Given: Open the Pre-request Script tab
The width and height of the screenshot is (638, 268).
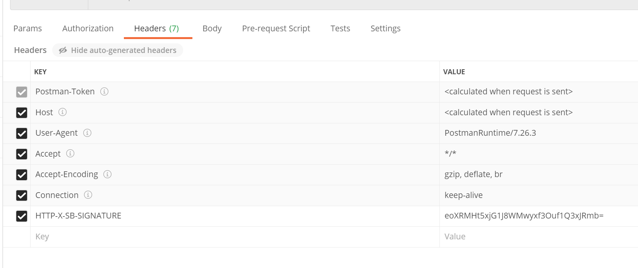Looking at the screenshot, I should [276, 29].
